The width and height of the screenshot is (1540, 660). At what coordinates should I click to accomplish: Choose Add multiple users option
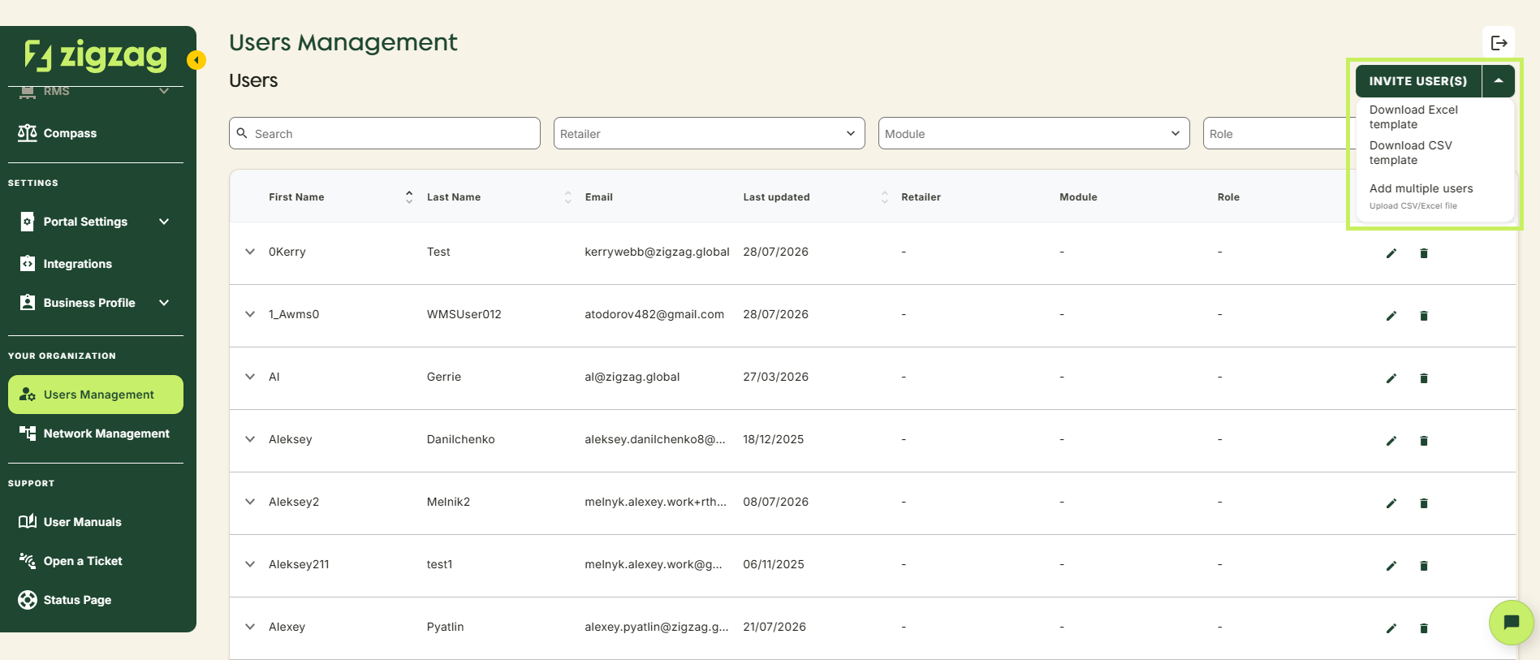pos(1421,196)
